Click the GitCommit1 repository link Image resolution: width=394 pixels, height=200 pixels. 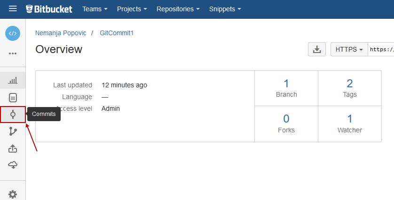point(117,33)
